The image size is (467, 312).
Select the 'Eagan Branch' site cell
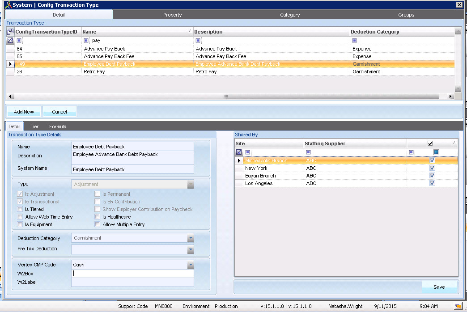click(273, 176)
